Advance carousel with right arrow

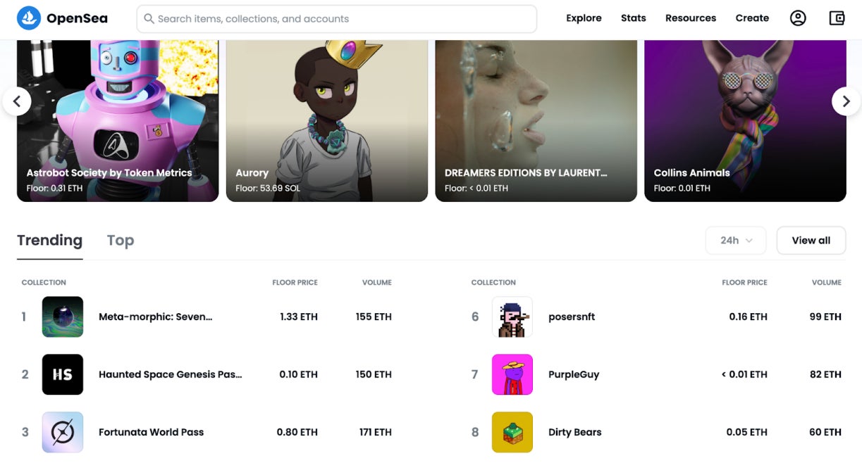(846, 101)
